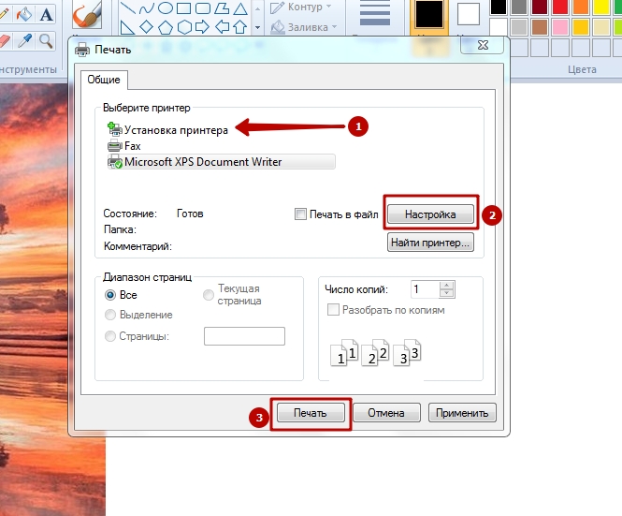Image resolution: width=622 pixels, height=516 pixels.
Task: Switch to the Общие tab
Action: (104, 81)
